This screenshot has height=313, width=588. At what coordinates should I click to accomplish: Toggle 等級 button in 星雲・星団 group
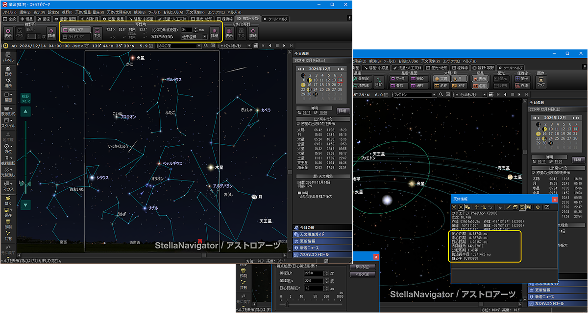pos(419,78)
